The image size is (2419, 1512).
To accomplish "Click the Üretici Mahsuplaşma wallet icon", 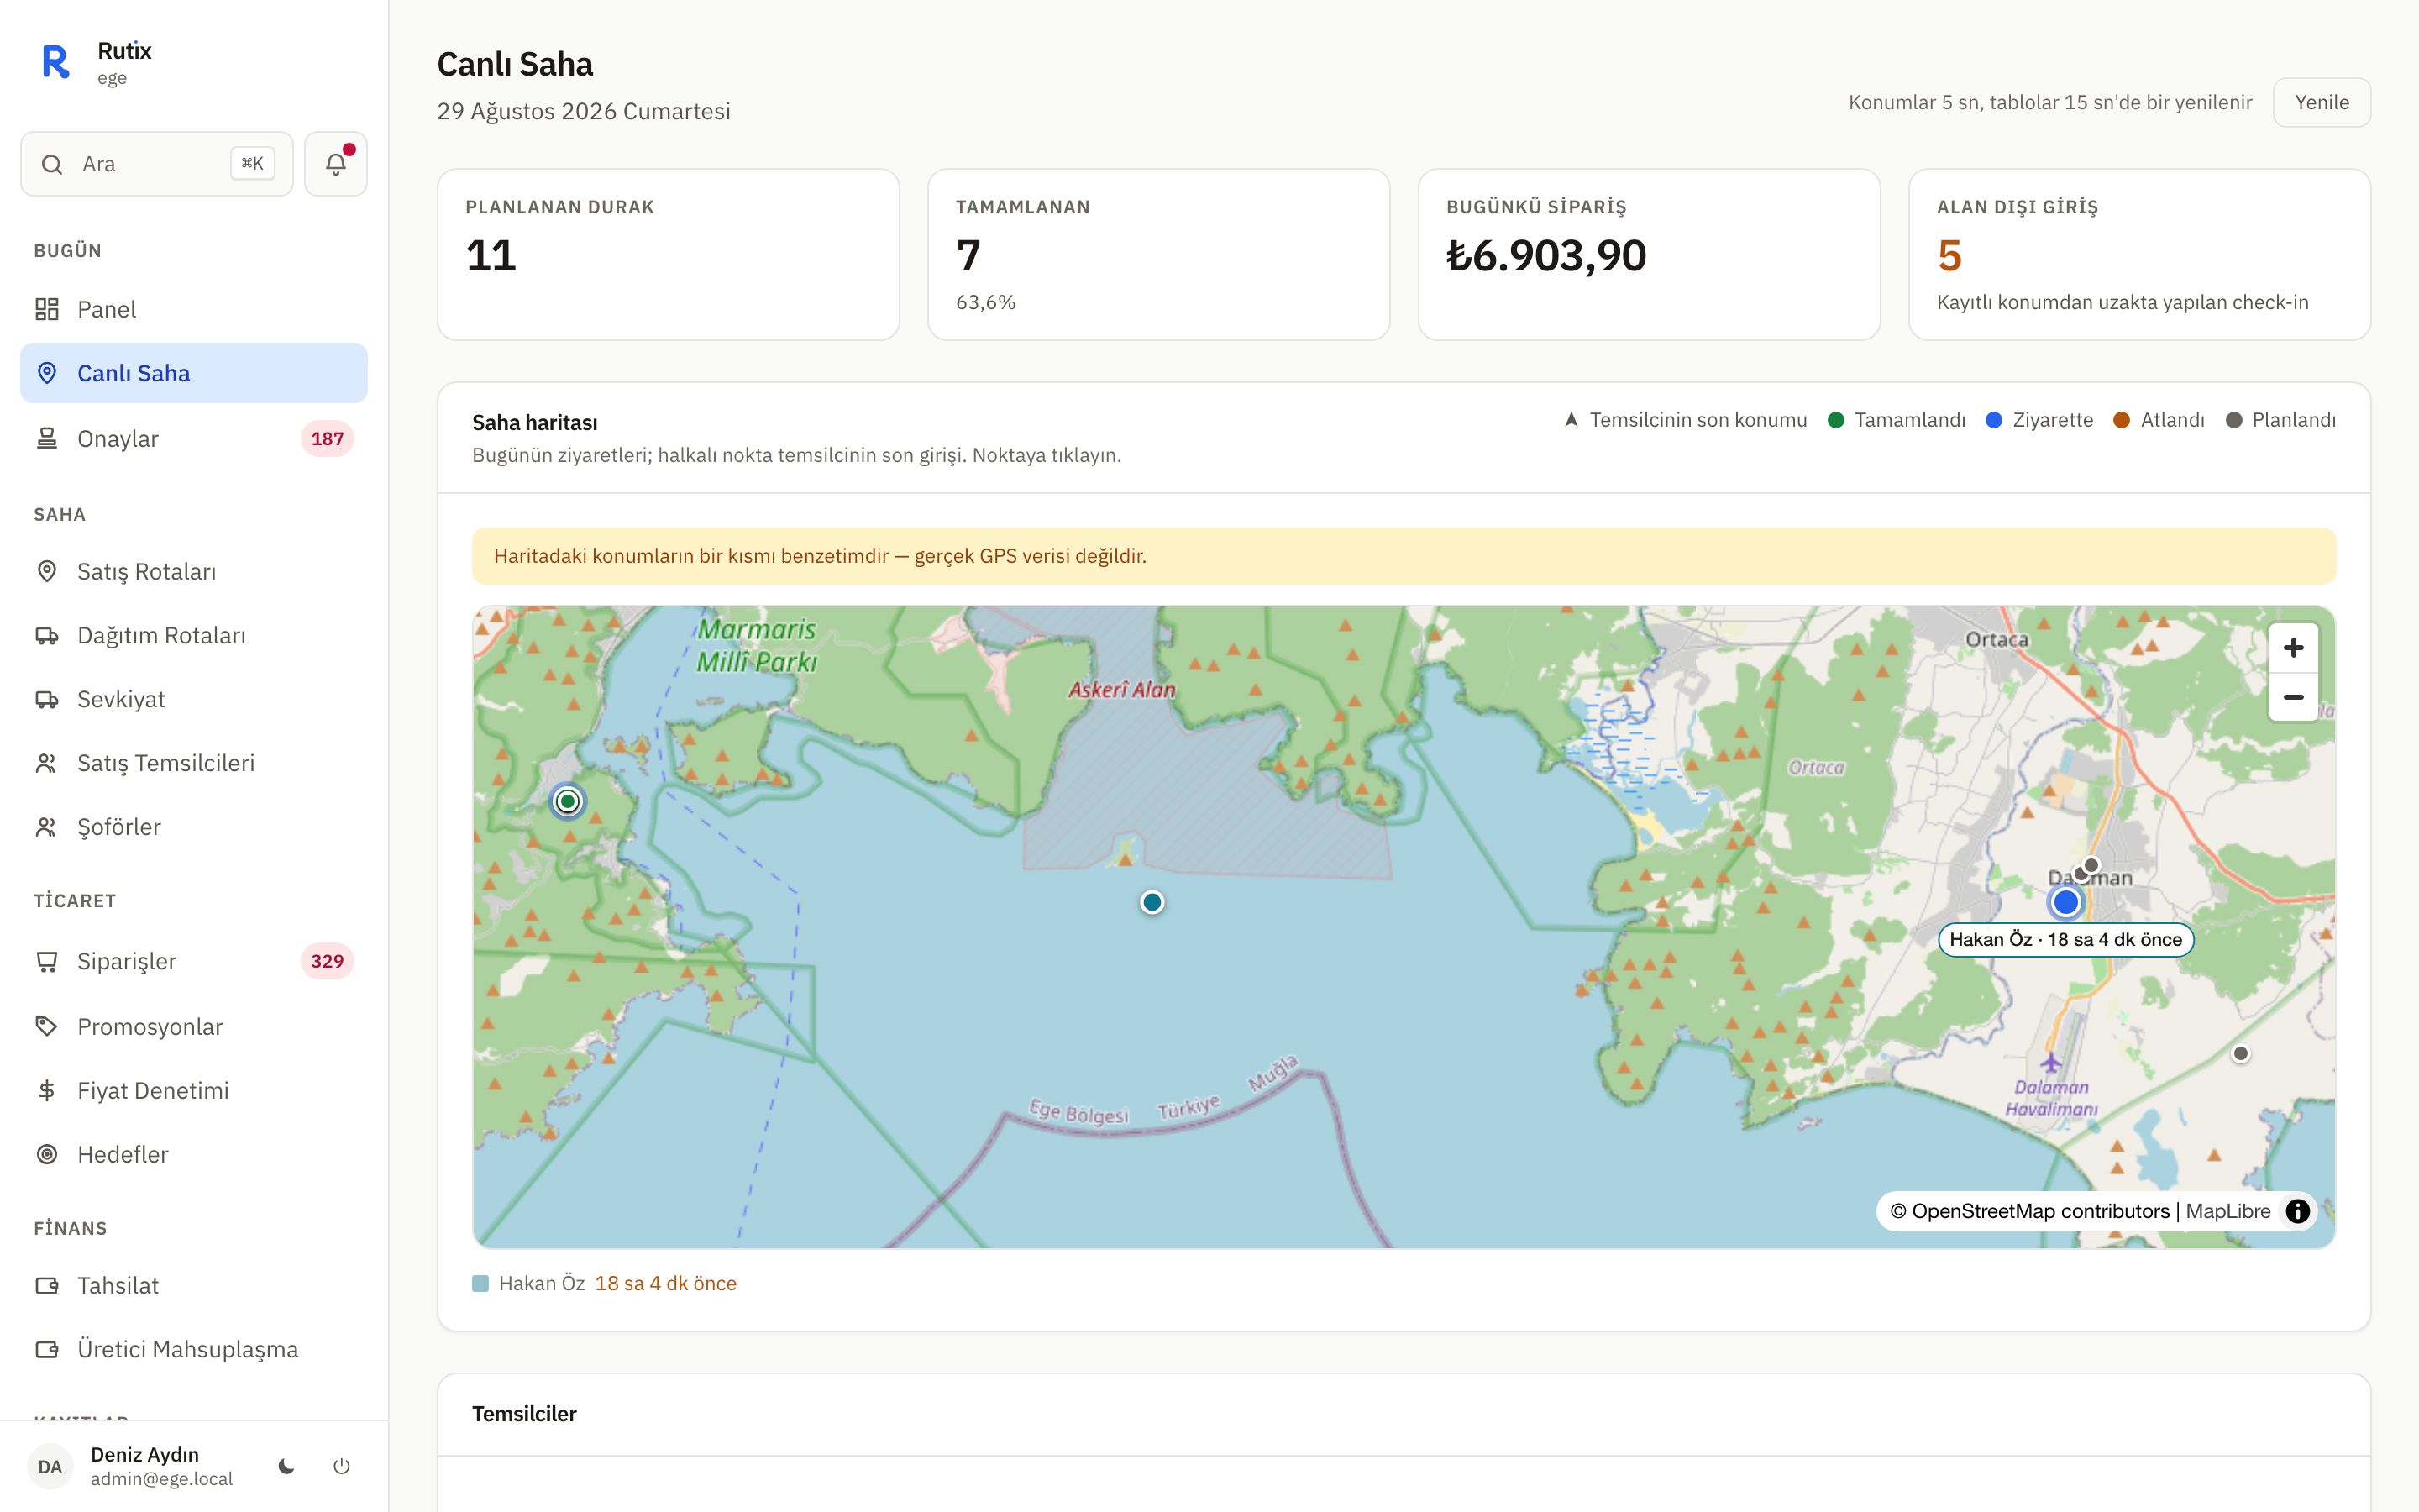I will pos(47,1349).
